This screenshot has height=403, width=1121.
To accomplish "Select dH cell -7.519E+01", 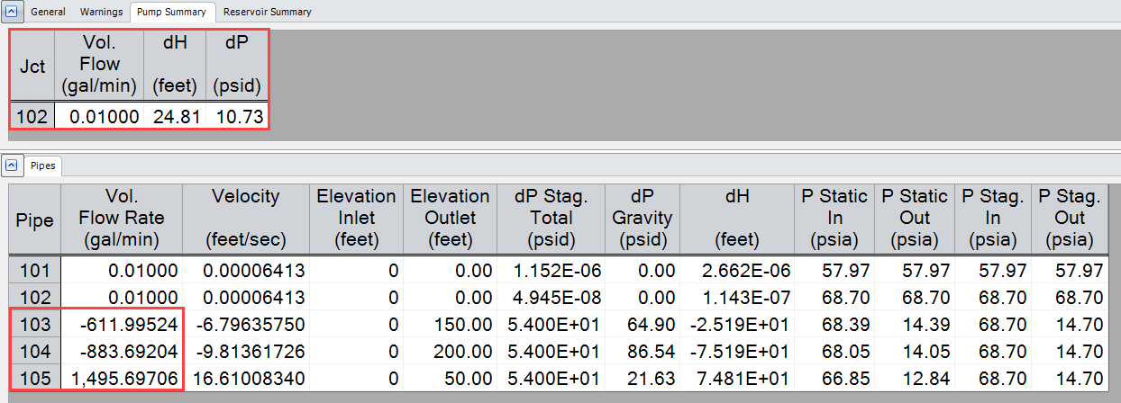I will (x=736, y=351).
